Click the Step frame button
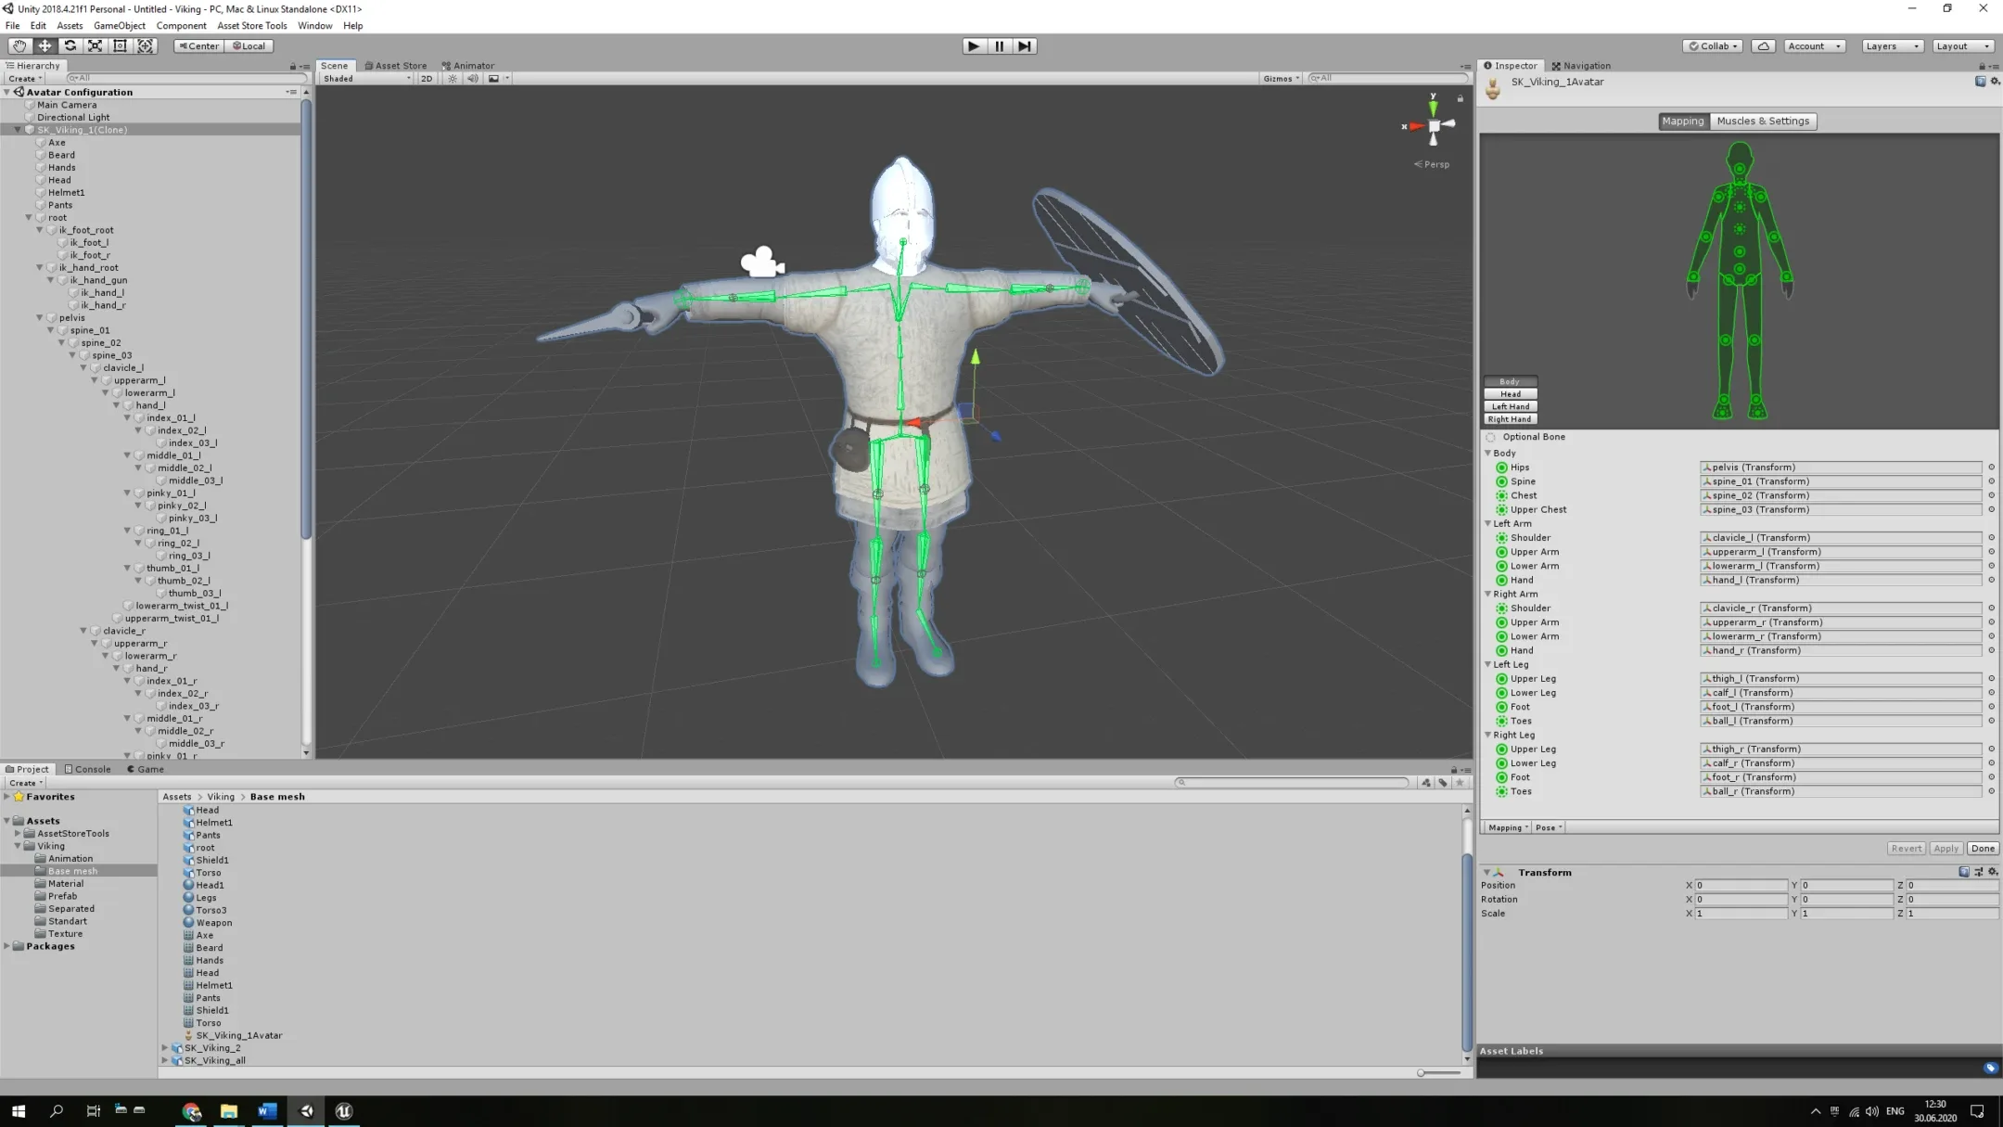 [x=1024, y=45]
